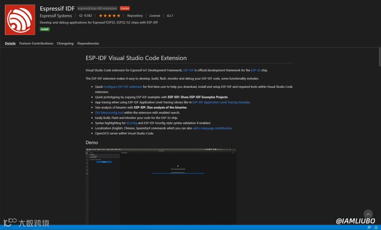The width and height of the screenshot is (381, 230).
Task: Click the Espressif IDF extension logo
Action: pyautogui.click(x=20, y=20)
